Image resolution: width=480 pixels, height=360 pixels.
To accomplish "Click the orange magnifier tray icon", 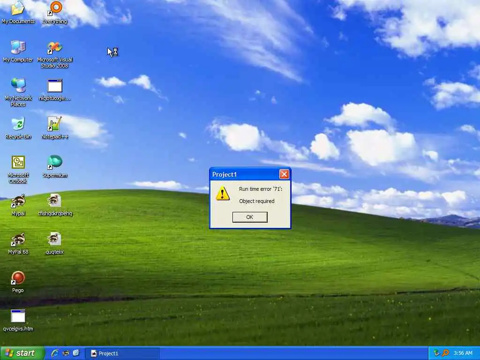I will [446, 353].
